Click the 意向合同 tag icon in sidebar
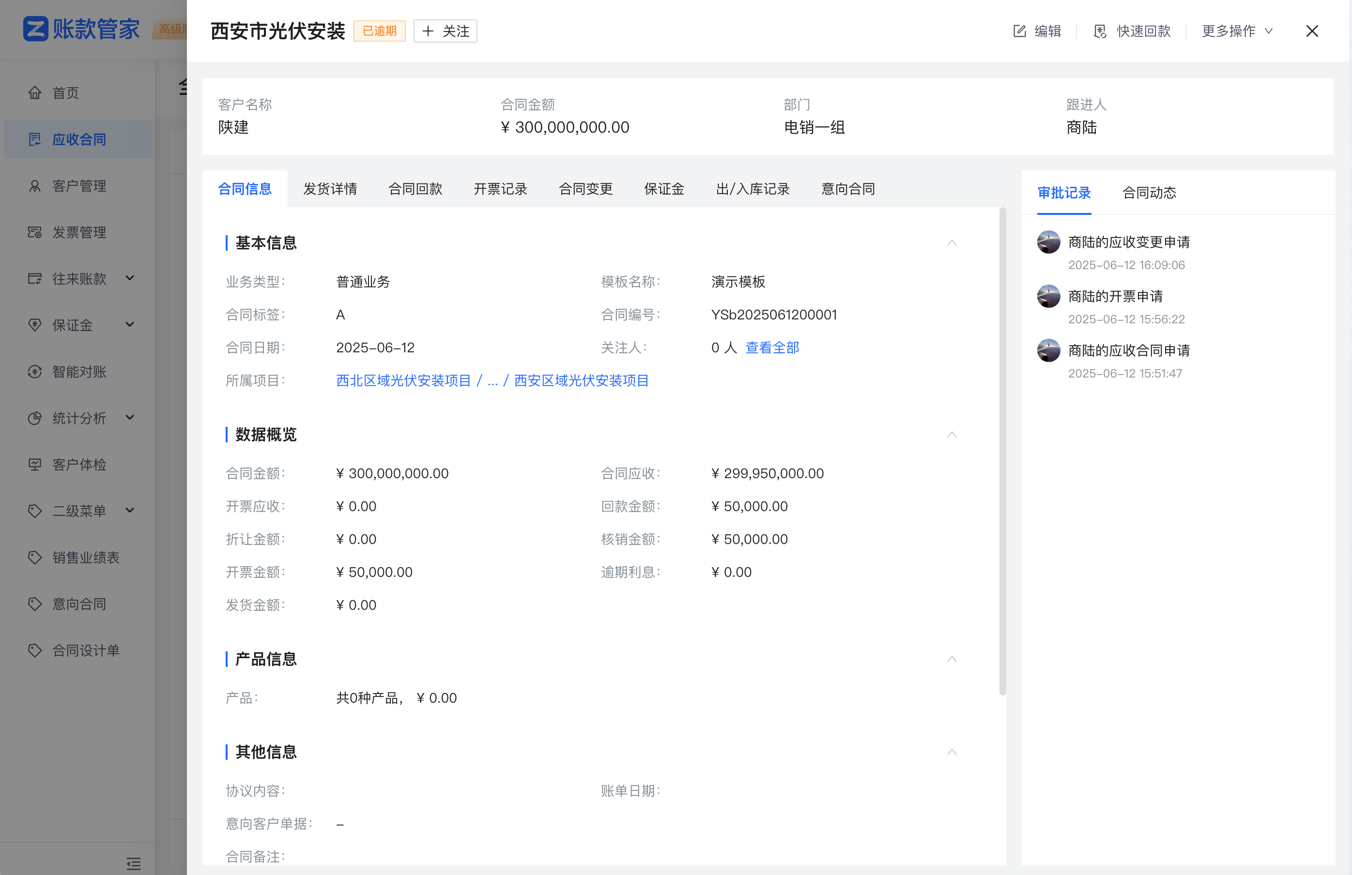This screenshot has width=1352, height=875. pyautogui.click(x=35, y=603)
